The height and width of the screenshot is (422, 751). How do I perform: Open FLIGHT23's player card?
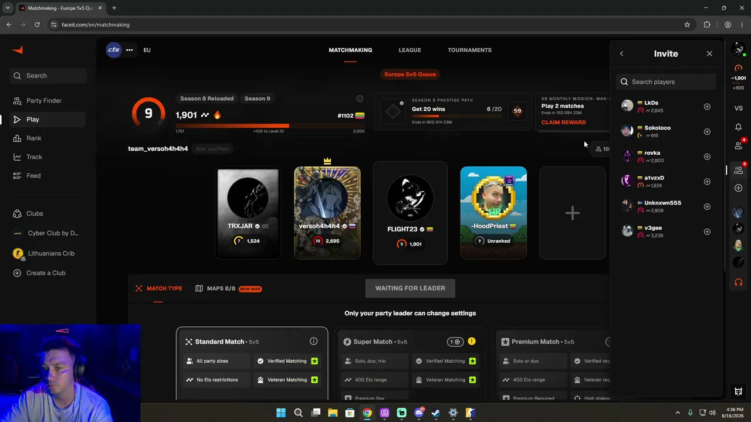click(x=410, y=213)
